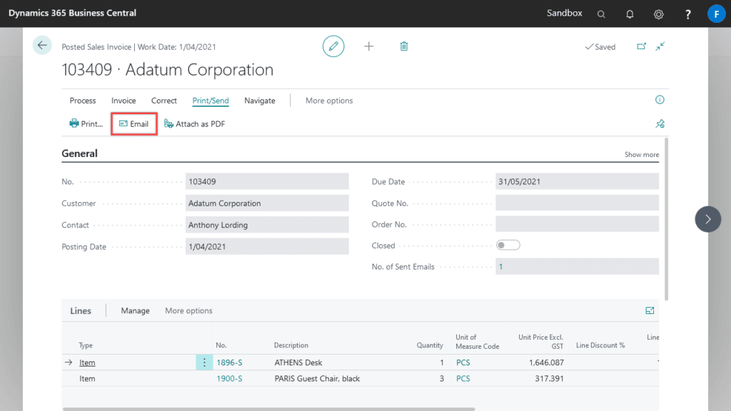Click the Email button

pyautogui.click(x=134, y=123)
